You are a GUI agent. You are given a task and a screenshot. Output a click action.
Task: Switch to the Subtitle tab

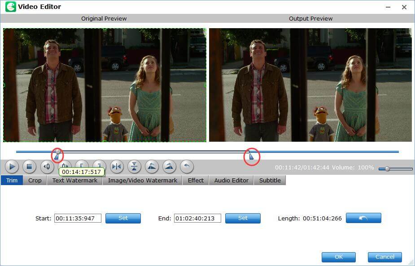(270, 180)
